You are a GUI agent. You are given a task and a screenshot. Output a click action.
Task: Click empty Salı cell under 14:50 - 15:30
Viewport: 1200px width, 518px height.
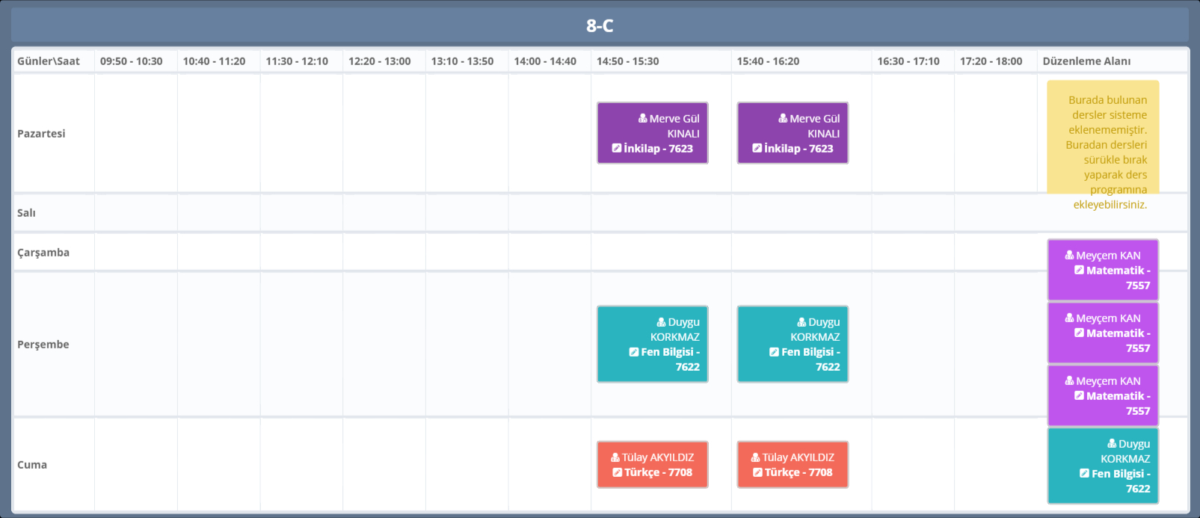[661, 213]
